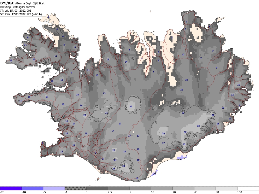Click the "-10" legend scale label

(24, 192)
